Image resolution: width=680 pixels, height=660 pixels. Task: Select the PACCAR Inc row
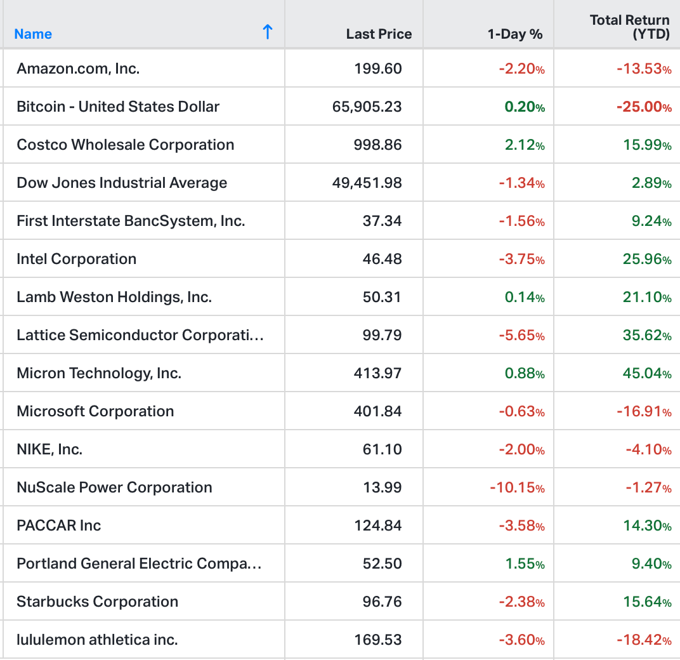[59, 525]
